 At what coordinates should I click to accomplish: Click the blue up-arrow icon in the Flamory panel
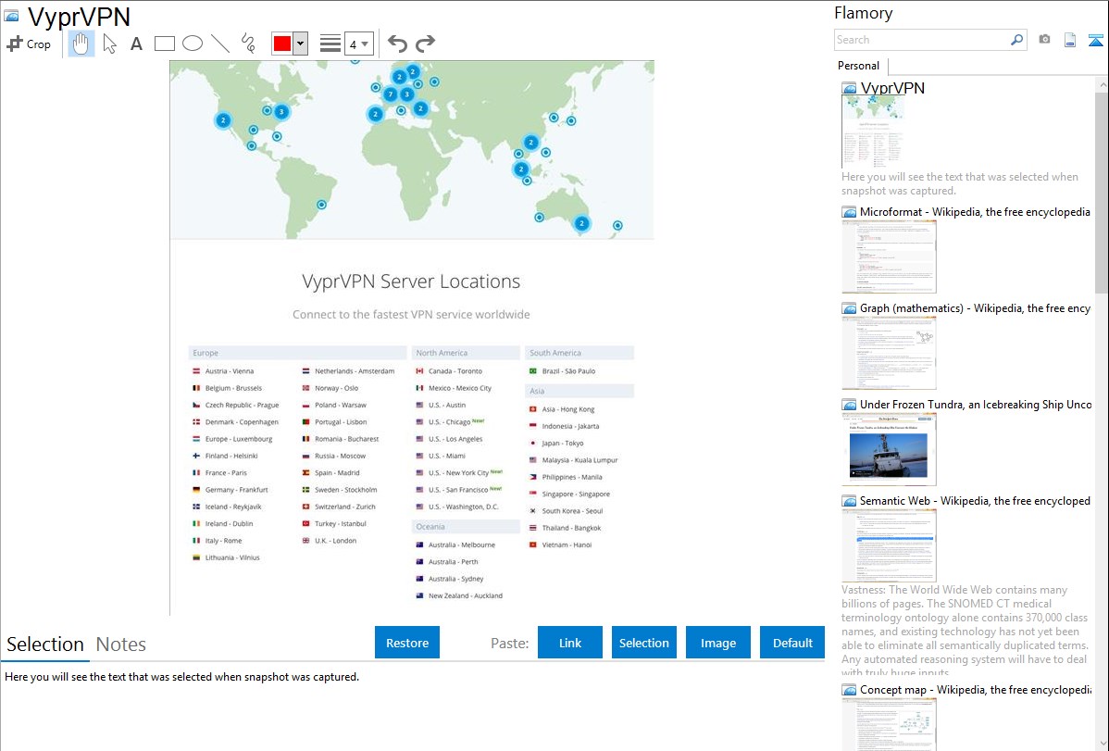[1095, 40]
